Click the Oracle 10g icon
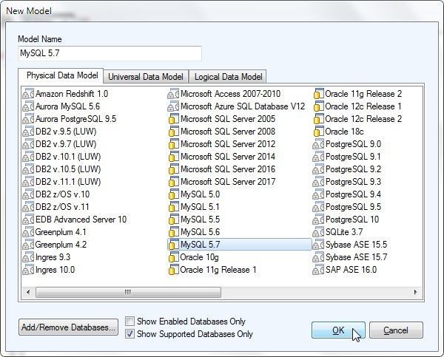 pos(173,257)
